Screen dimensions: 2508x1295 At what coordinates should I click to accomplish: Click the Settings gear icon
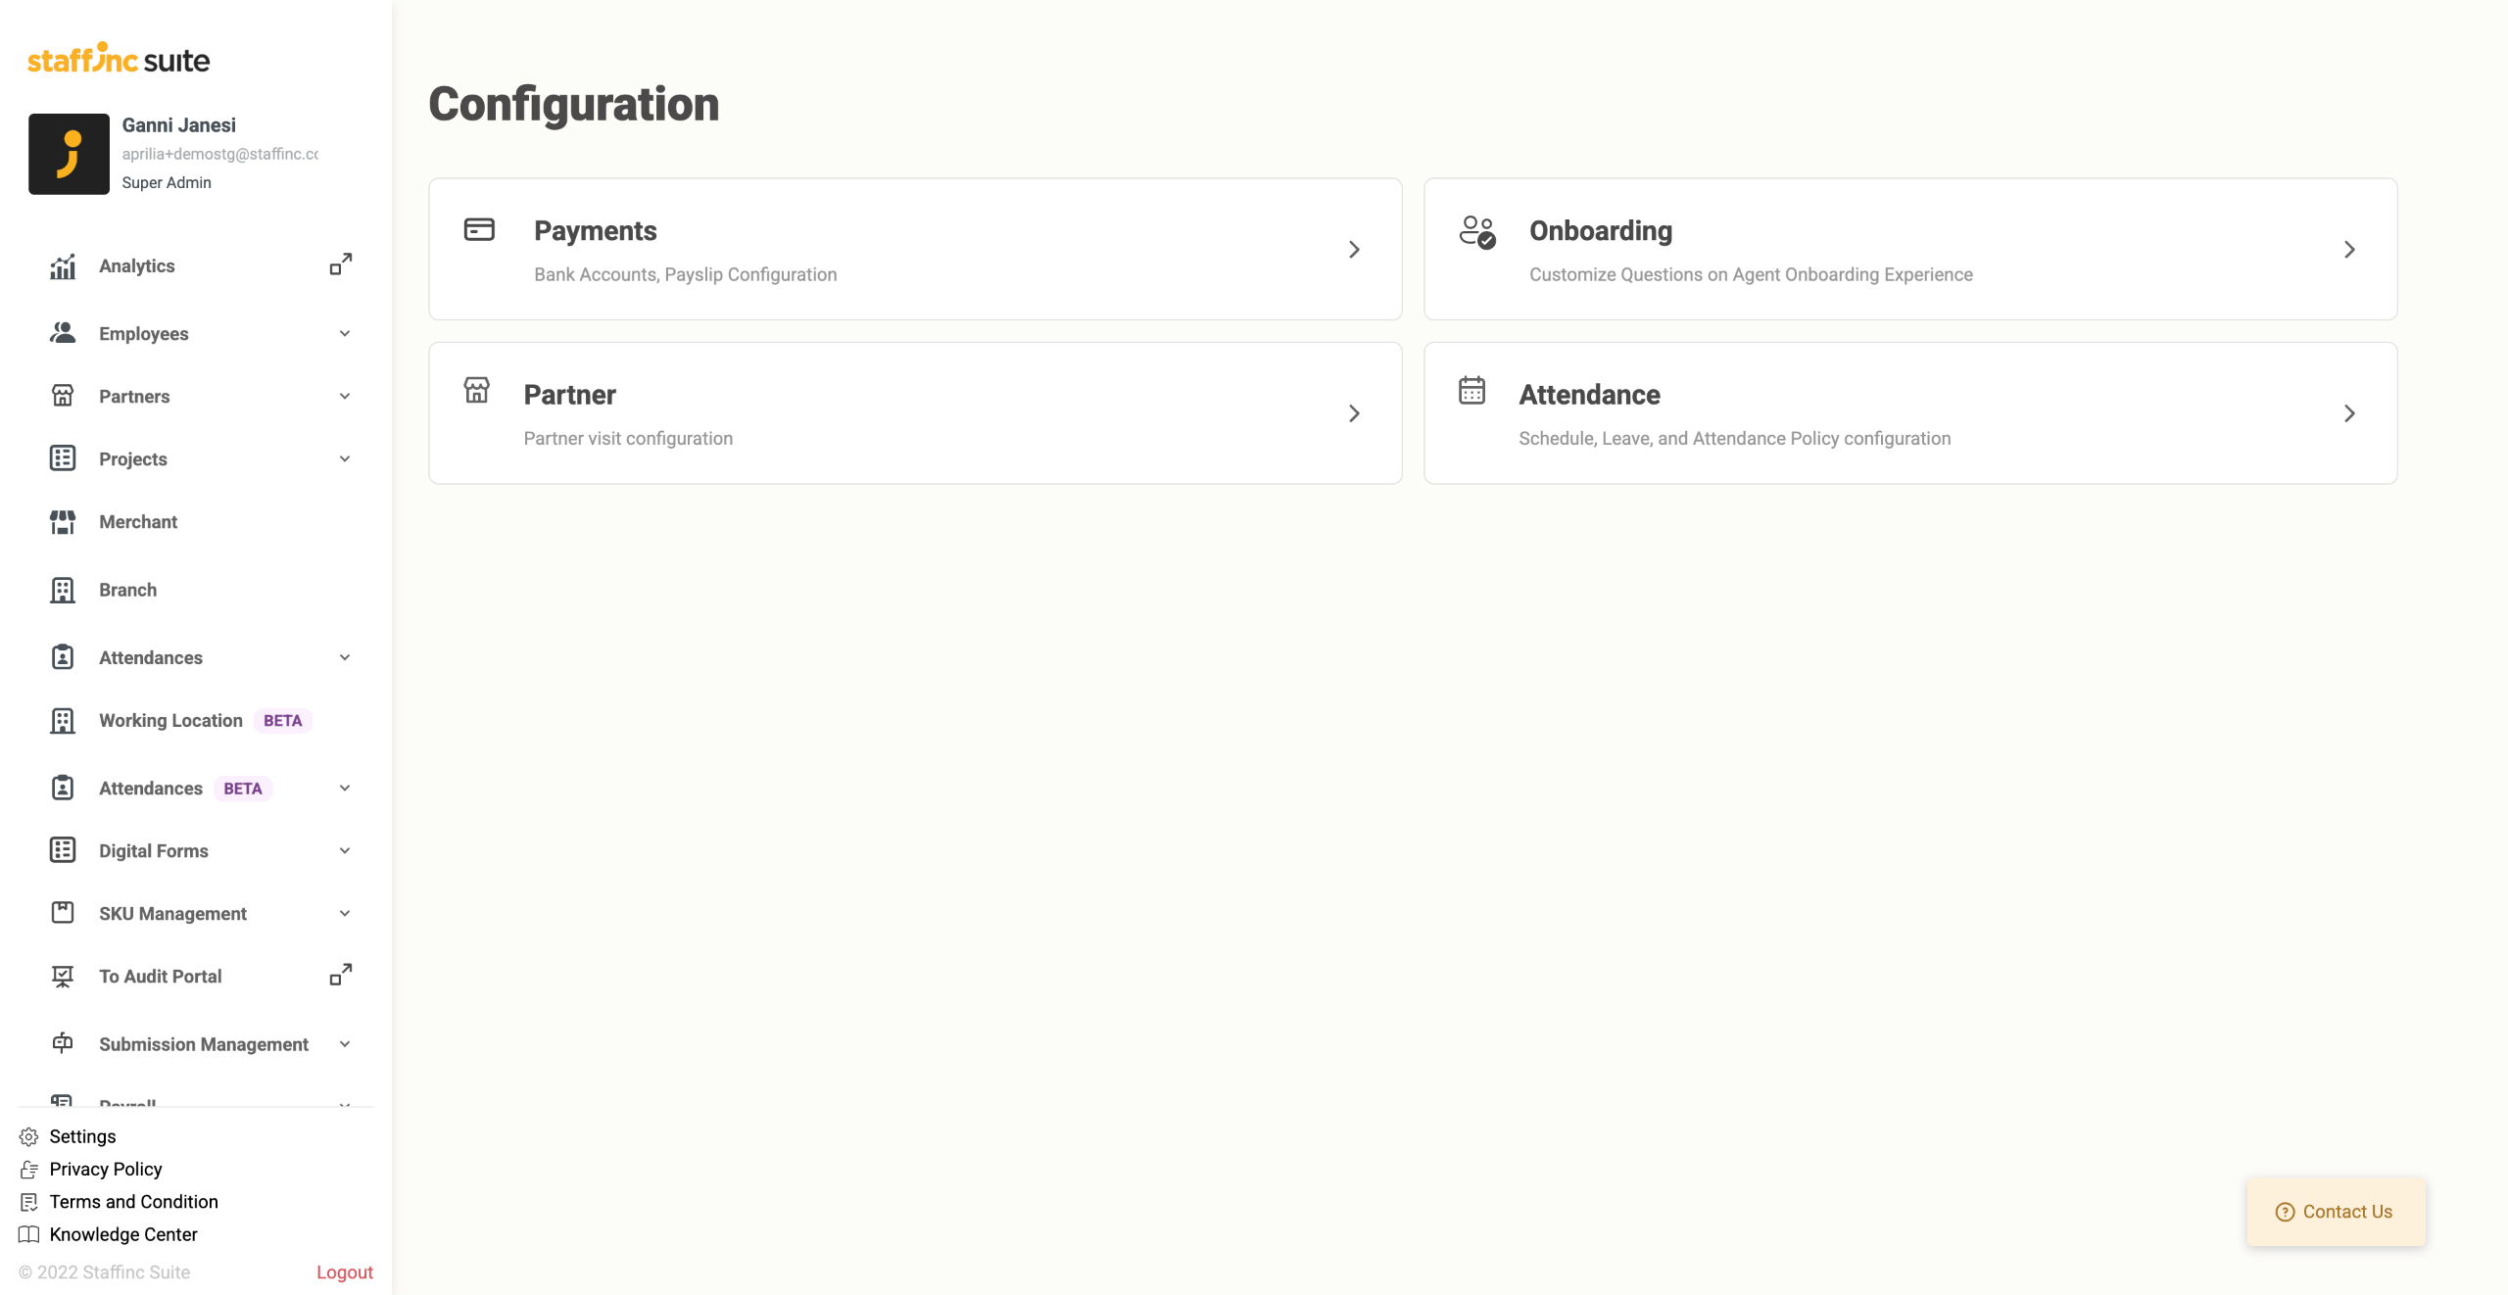[x=28, y=1136]
